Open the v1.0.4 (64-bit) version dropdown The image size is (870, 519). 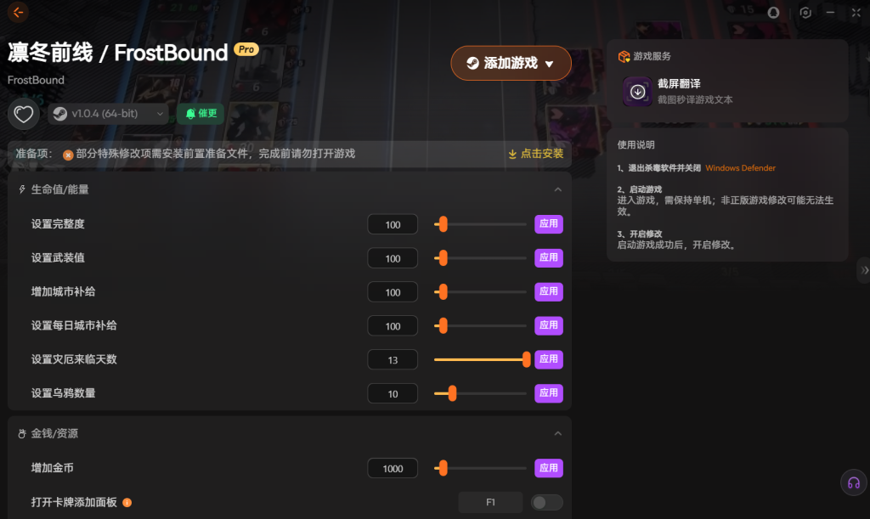[x=108, y=114]
